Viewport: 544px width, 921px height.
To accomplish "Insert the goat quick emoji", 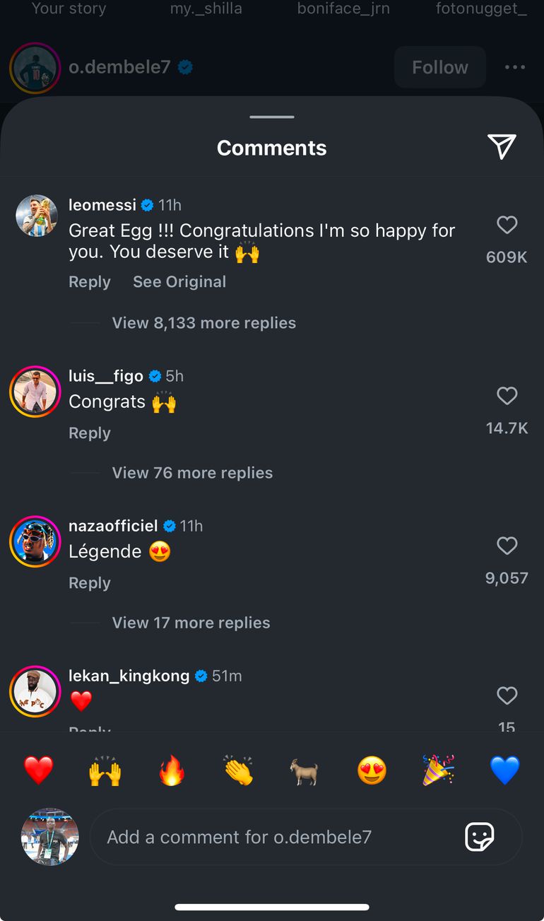I will tap(304, 770).
